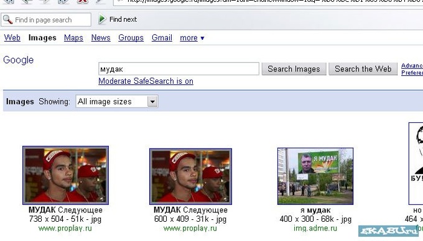Click the search query input box

[179, 69]
